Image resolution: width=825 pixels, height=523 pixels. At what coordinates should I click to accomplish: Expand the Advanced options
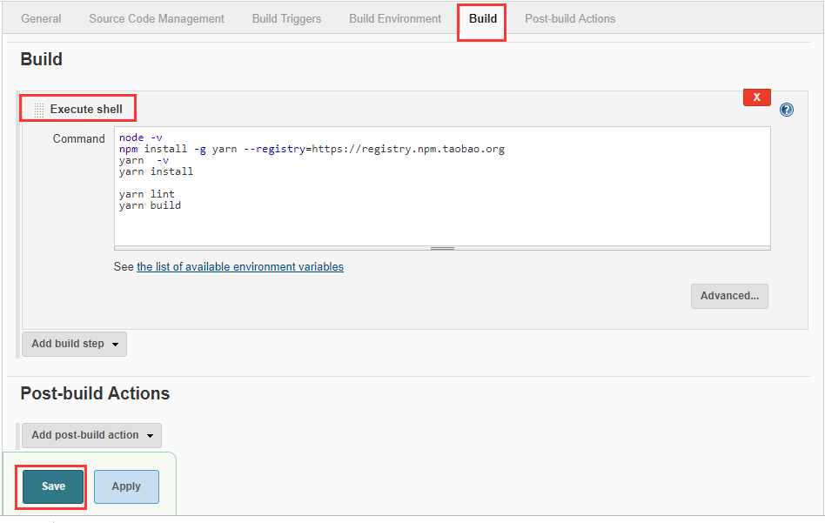(729, 296)
